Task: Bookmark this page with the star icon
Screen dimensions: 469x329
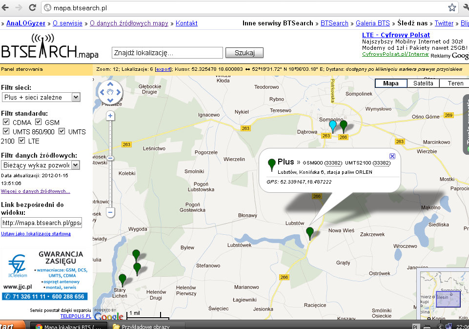Action: click(x=452, y=7)
